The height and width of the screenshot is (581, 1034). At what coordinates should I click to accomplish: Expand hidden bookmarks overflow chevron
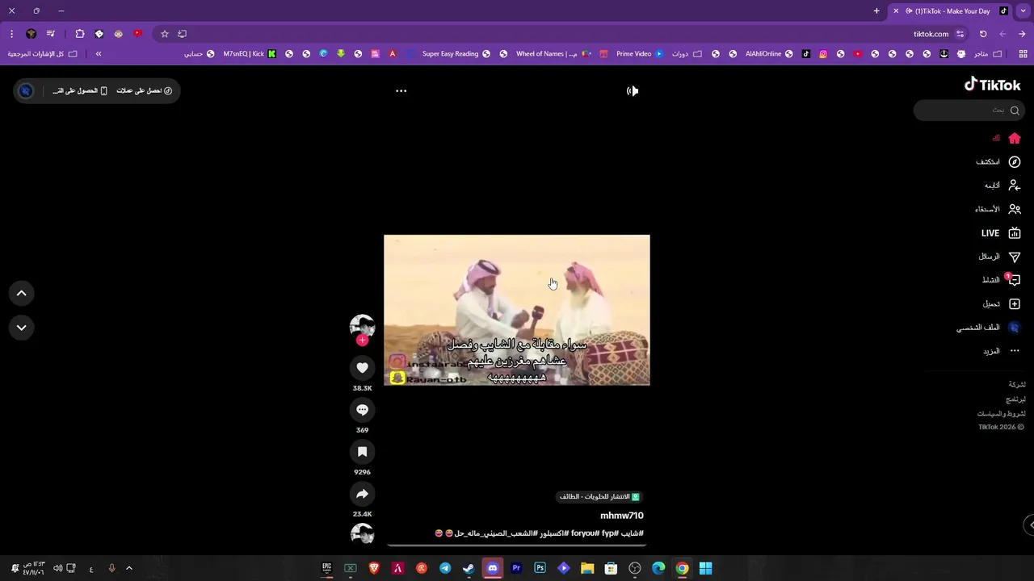(99, 54)
